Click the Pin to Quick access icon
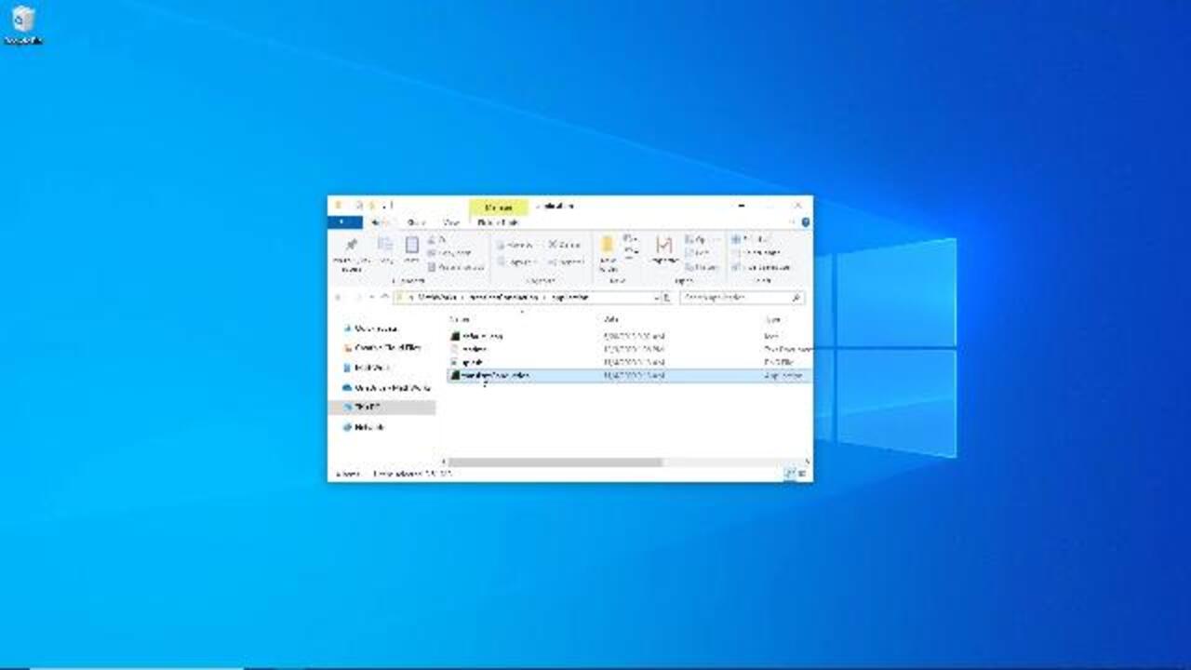 click(352, 247)
